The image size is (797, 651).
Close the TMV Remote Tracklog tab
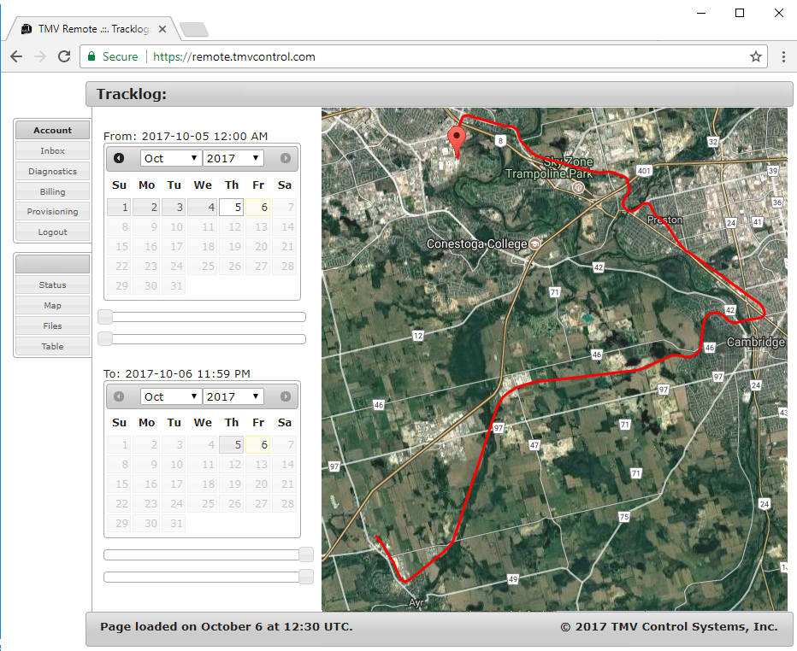[162, 29]
